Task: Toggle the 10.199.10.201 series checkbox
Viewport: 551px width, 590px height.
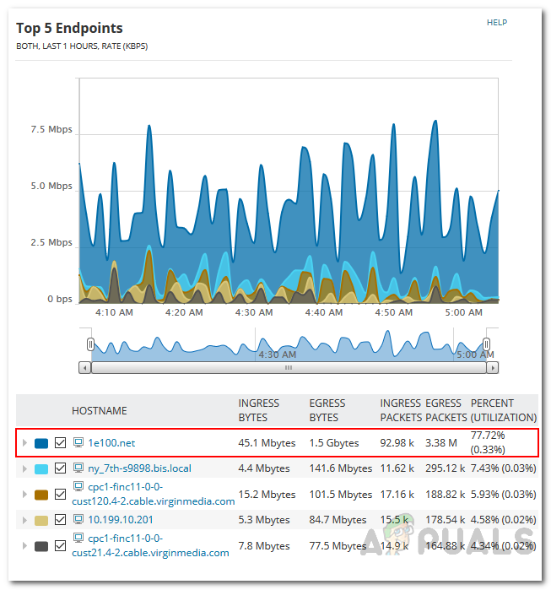Action: (x=60, y=522)
